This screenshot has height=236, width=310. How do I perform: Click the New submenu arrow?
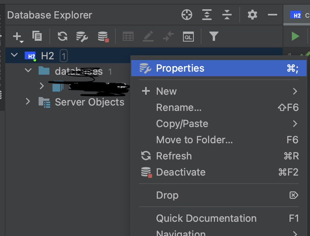(x=295, y=91)
